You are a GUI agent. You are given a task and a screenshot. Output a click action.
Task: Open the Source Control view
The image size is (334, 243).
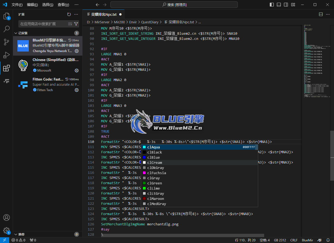[7, 42]
